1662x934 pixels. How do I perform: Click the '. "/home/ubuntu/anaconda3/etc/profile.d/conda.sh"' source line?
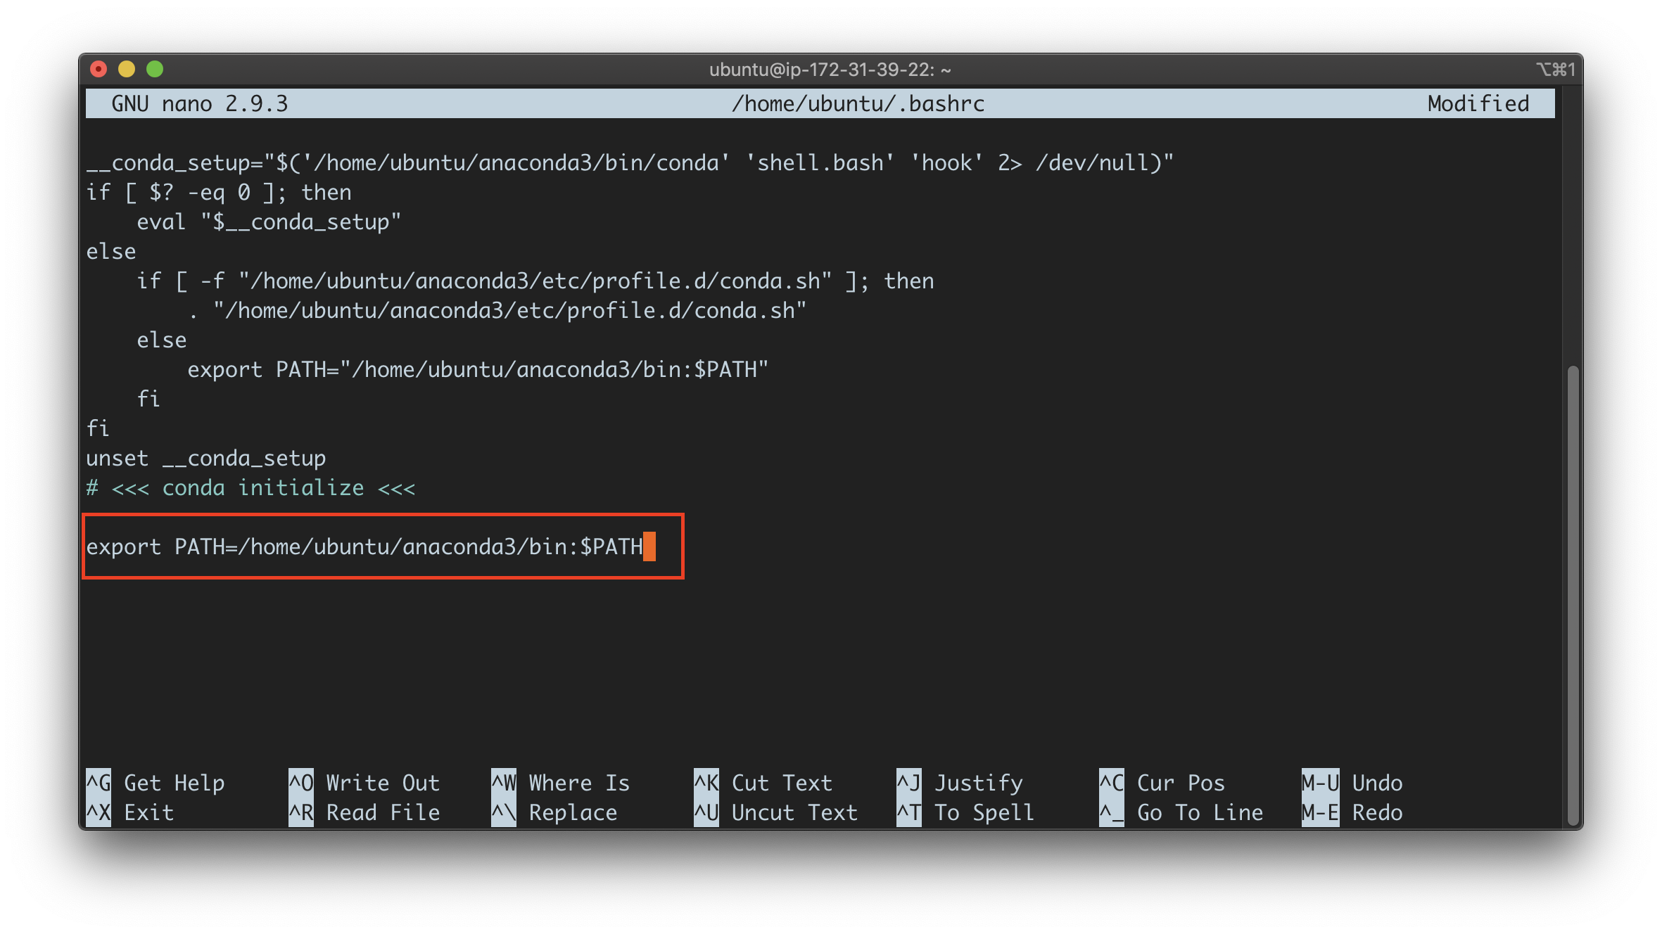(497, 310)
